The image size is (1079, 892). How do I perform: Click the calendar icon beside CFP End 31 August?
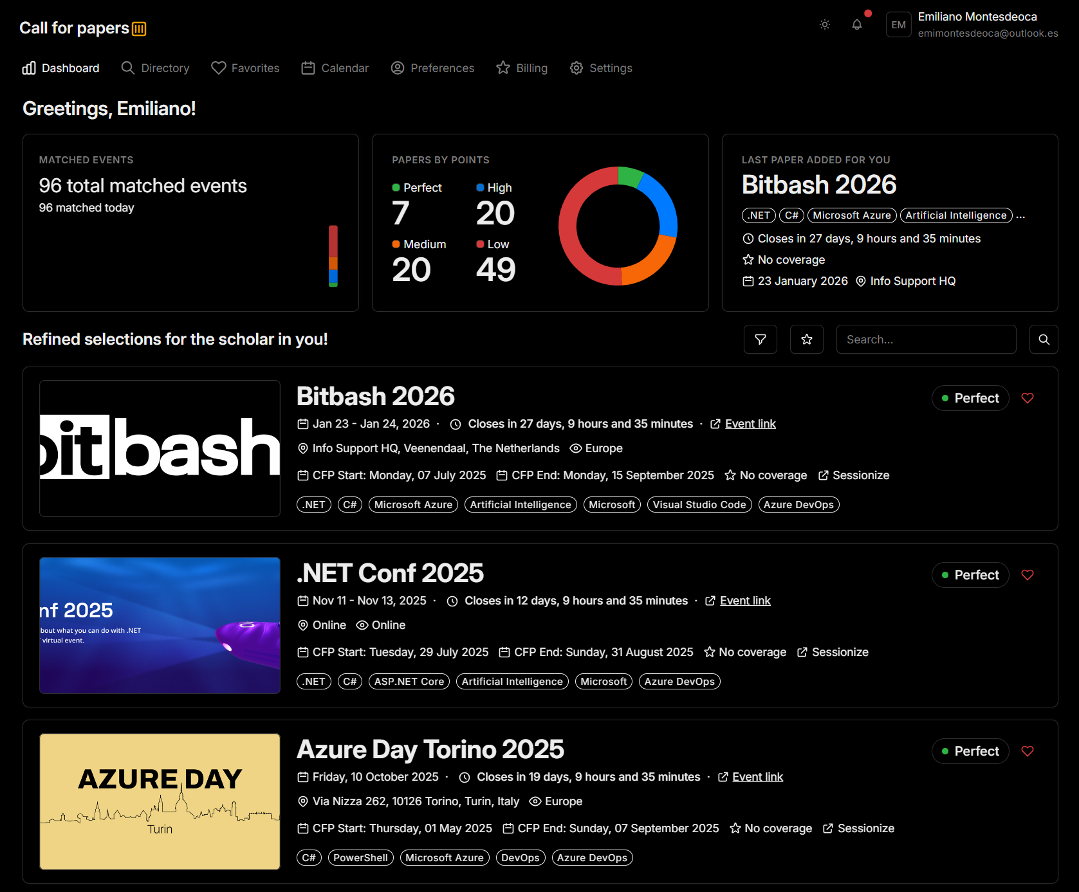[504, 652]
